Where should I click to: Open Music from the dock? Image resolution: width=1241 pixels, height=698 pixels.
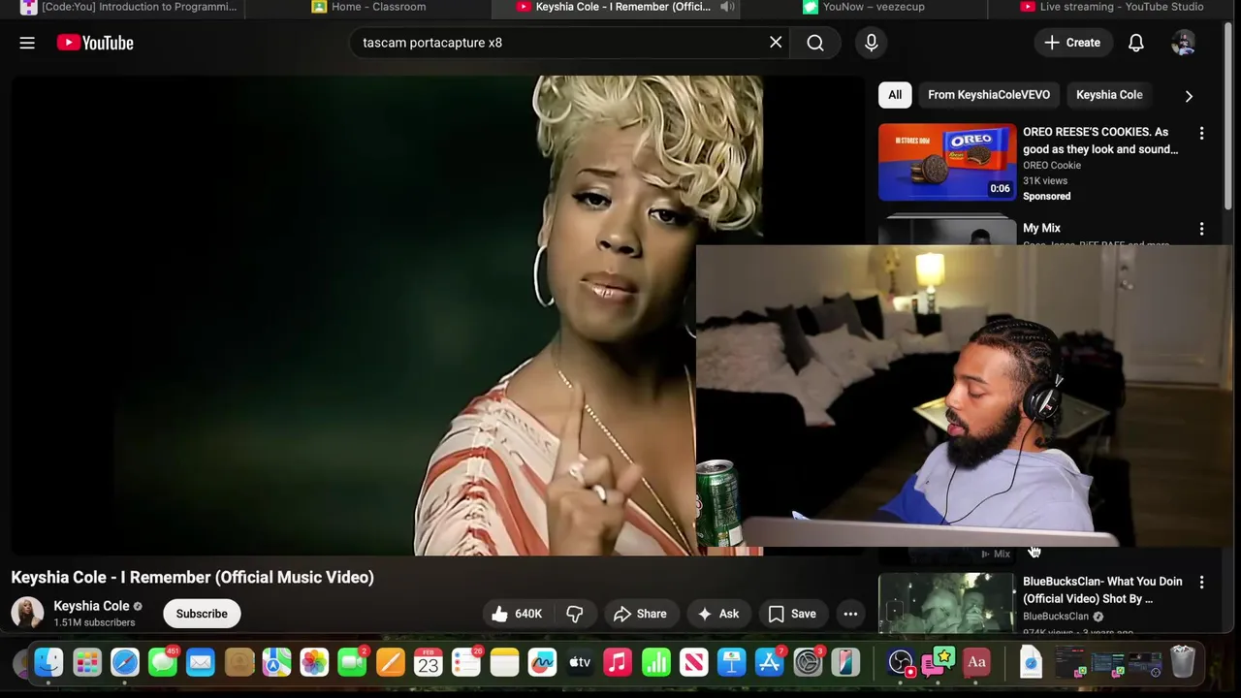(618, 663)
